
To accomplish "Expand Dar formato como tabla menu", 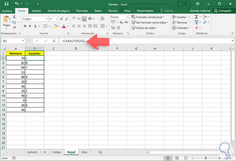I will tap(150, 23).
